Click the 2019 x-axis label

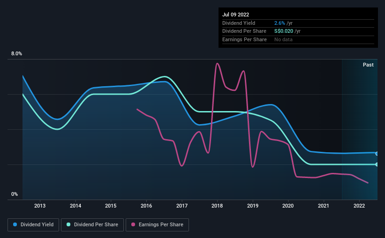click(x=253, y=206)
